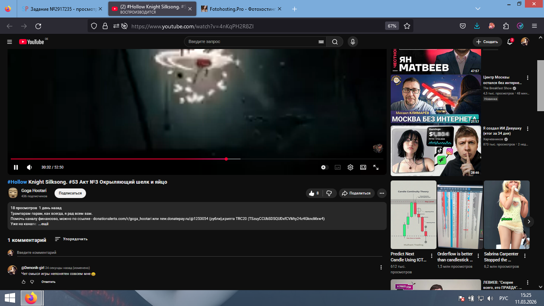Mute the video volume
The width and height of the screenshot is (544, 306).
[29, 167]
